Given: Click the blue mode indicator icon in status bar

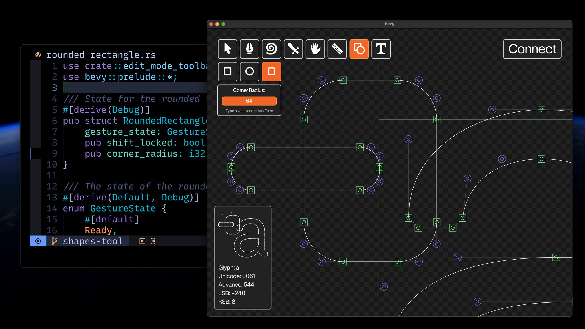Looking at the screenshot, I should coord(38,241).
